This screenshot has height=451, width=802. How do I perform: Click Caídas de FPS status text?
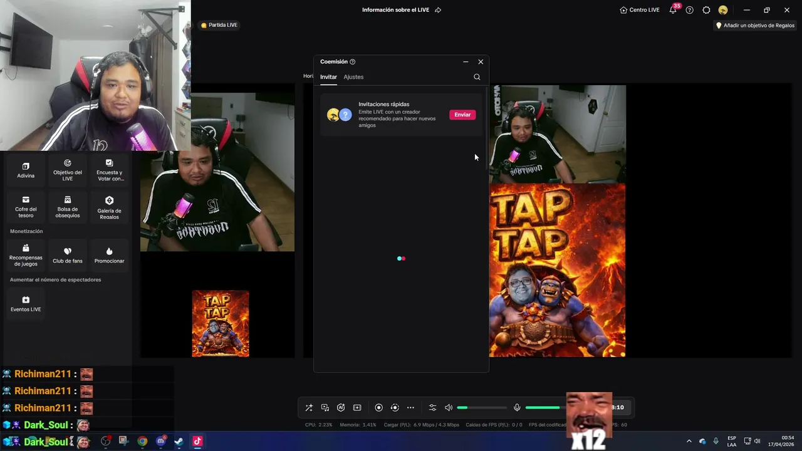pyautogui.click(x=494, y=425)
